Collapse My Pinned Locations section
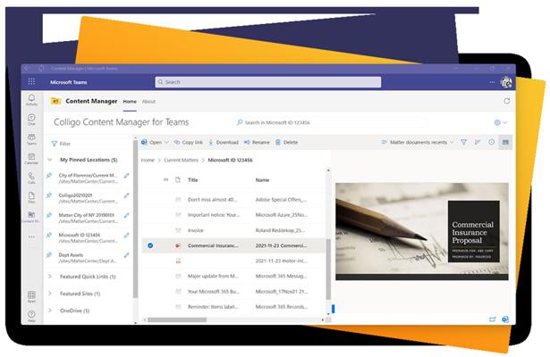The width and height of the screenshot is (550, 357). pos(50,160)
